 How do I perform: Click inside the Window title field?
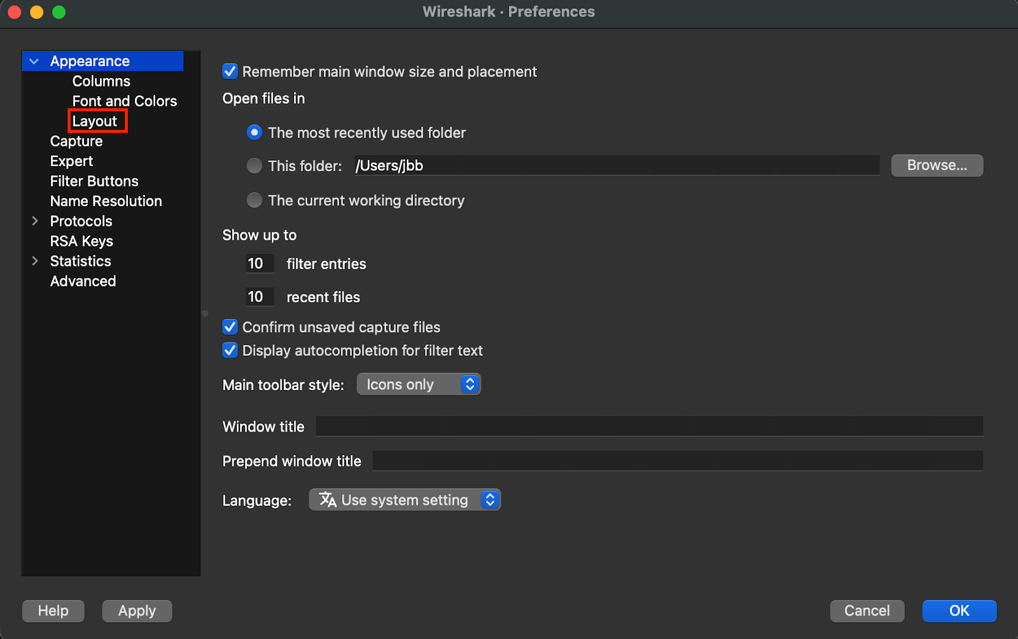point(649,426)
